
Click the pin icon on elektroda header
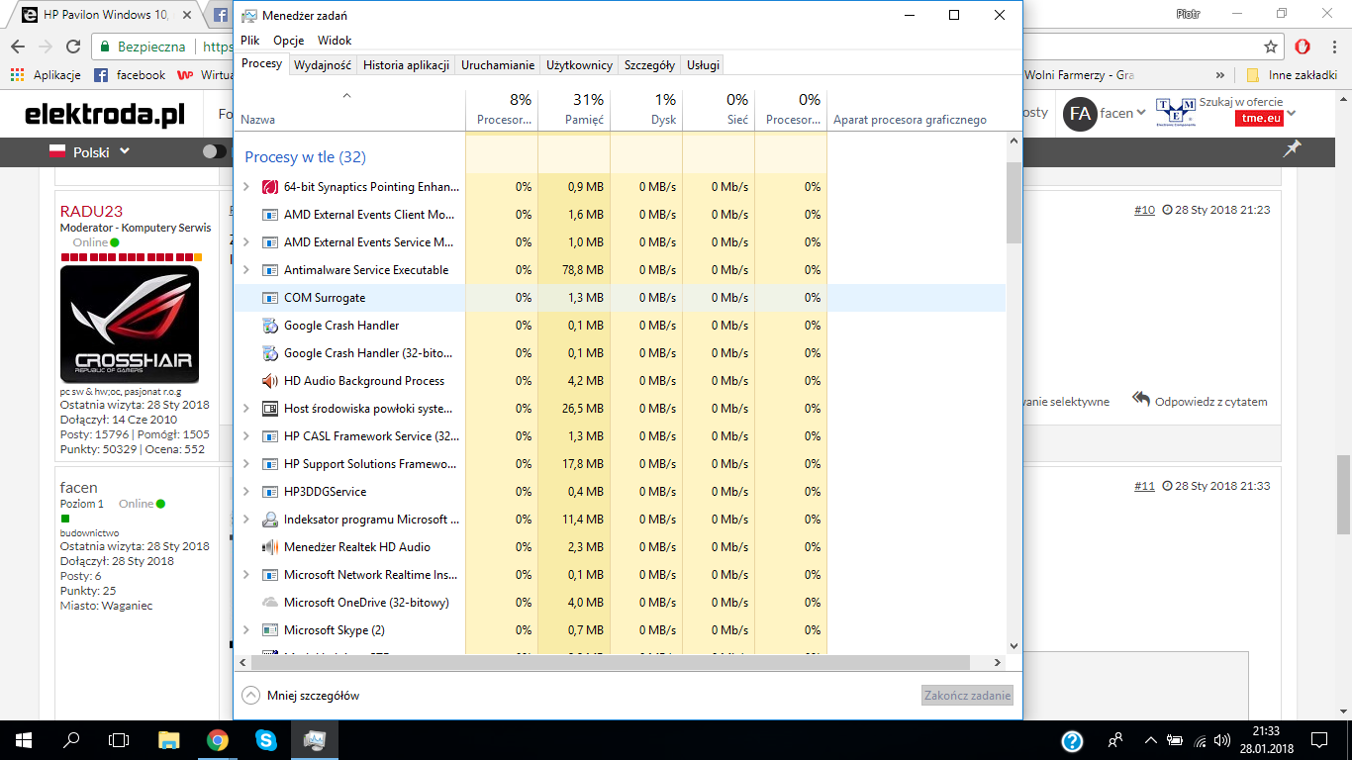point(1292,149)
